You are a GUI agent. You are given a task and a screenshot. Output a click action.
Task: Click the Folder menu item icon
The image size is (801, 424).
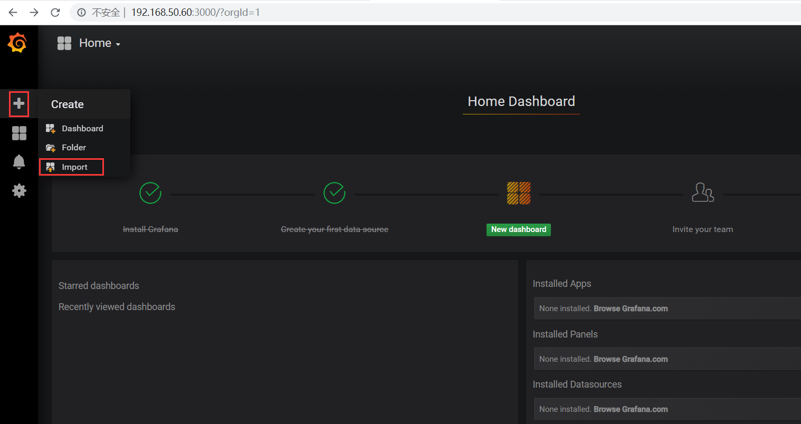[x=51, y=148]
